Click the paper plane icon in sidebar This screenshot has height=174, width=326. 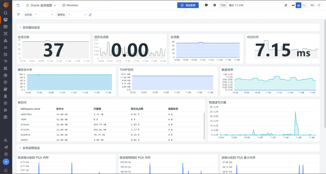(6, 147)
